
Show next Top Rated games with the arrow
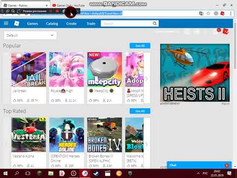(147, 144)
